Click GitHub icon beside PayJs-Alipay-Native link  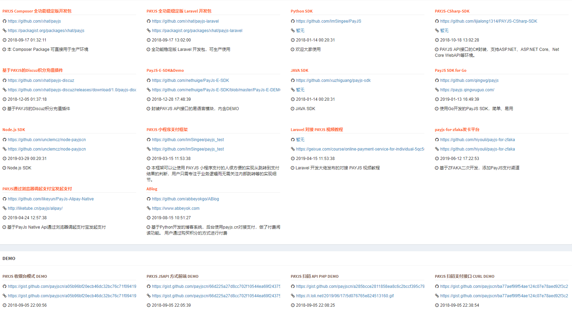click(5, 199)
